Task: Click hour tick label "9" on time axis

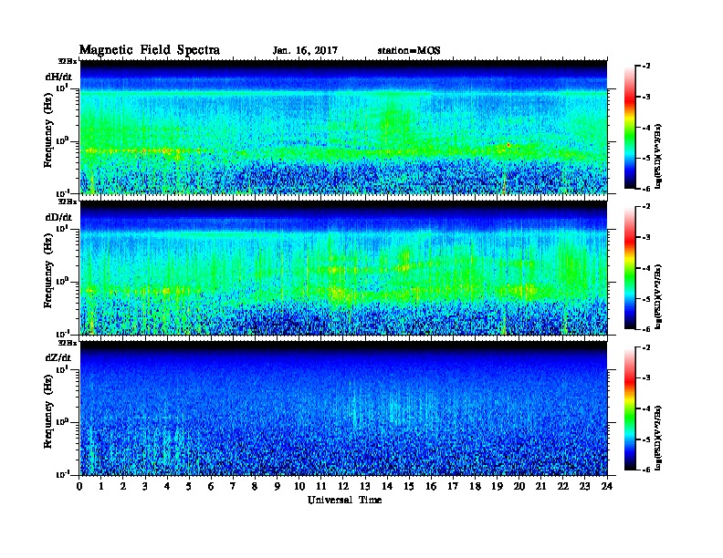Action: click(x=278, y=487)
